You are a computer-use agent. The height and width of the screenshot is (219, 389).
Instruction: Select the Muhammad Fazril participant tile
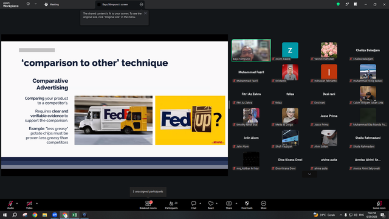click(x=251, y=72)
